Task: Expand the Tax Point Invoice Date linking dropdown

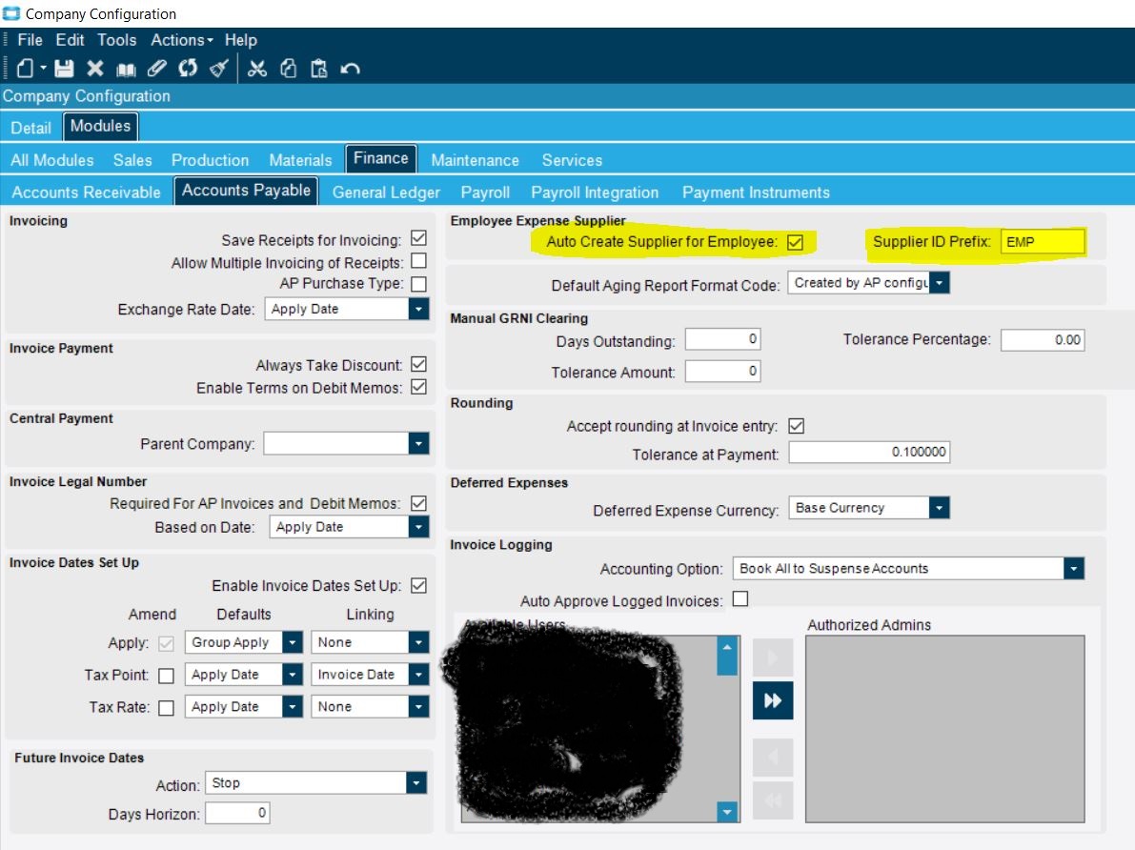Action: coord(418,674)
